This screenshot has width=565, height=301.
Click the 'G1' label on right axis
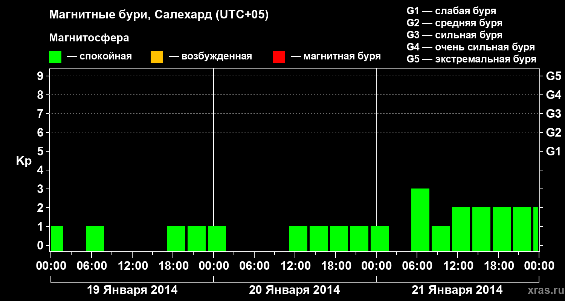click(553, 152)
